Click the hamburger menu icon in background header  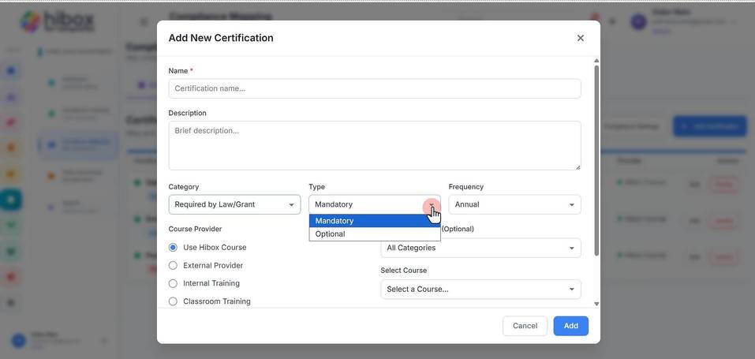point(144,21)
